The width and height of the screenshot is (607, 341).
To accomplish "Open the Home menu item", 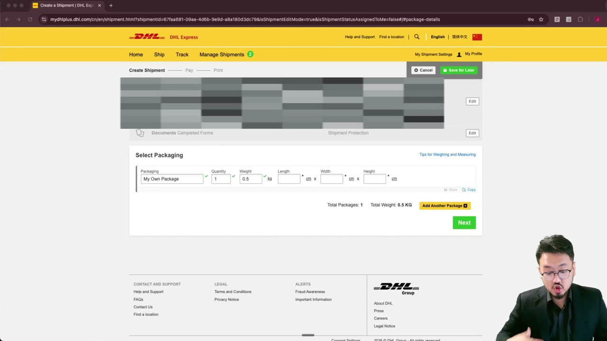I will [x=136, y=54].
